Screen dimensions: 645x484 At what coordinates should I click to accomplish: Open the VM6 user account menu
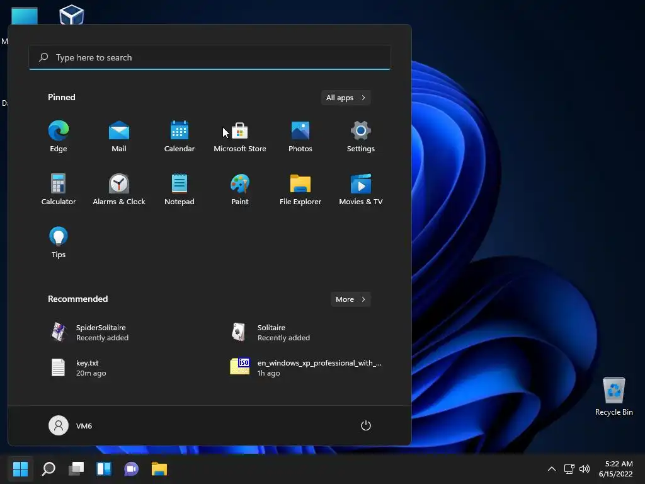coord(71,425)
